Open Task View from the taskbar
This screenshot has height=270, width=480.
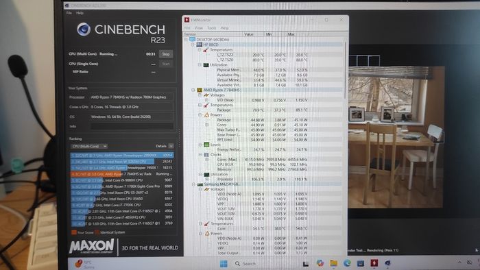306,264
